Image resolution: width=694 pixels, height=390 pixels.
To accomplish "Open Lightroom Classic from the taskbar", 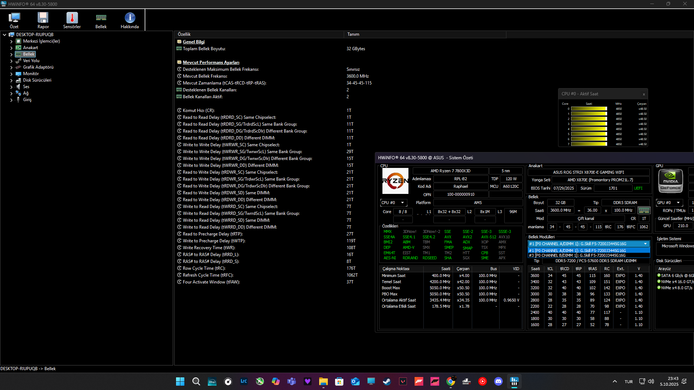I will [x=244, y=381].
